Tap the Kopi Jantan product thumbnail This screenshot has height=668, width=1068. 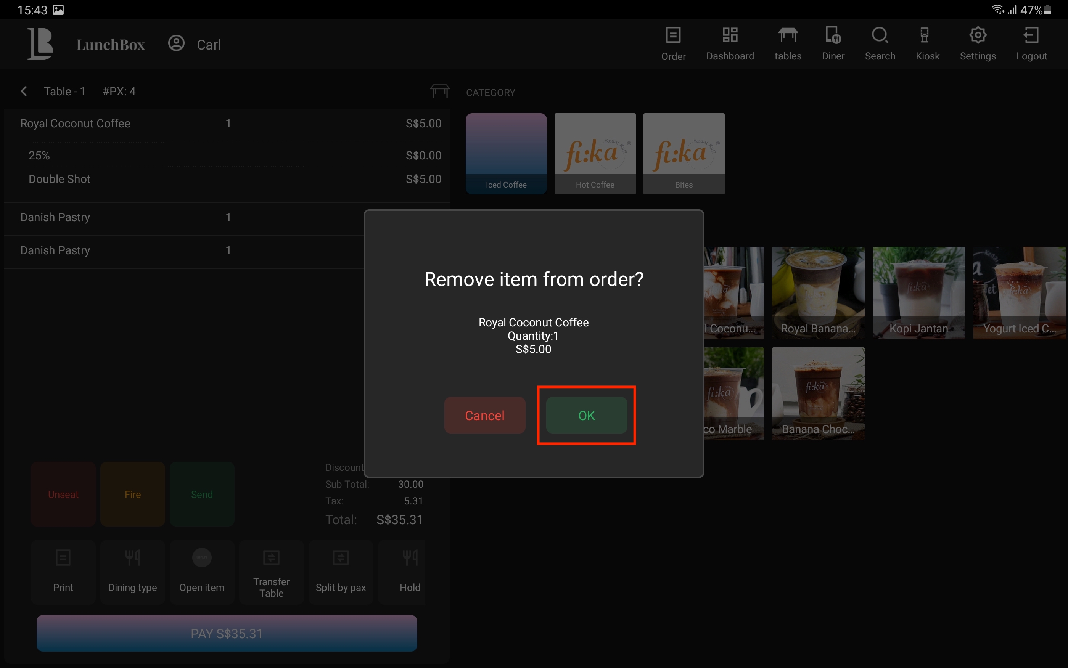(x=918, y=292)
